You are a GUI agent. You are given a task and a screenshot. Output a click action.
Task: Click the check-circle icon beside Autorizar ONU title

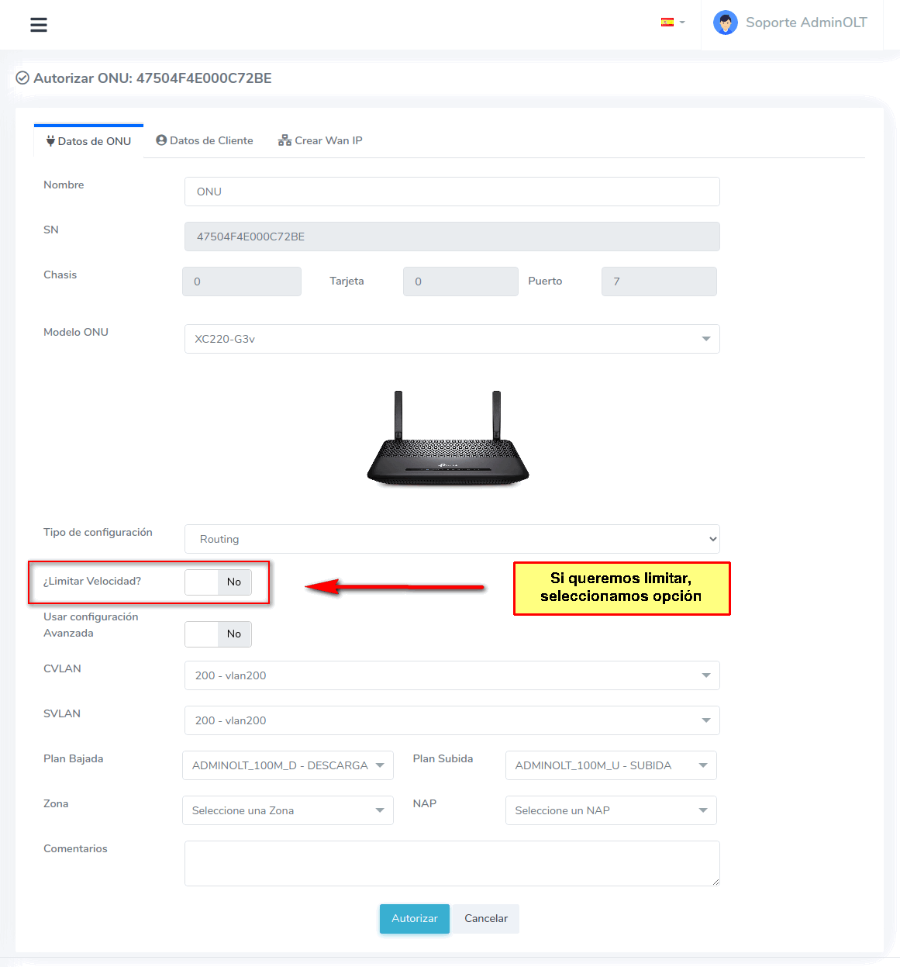click(22, 78)
